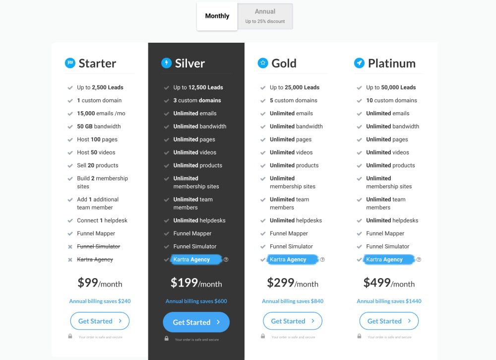Switch to Annual billing tab
The width and height of the screenshot is (496, 360).
point(265,16)
